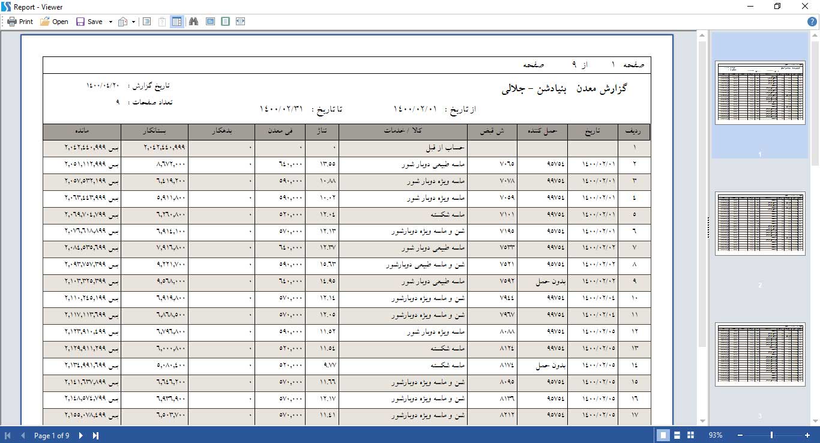Toggle the bookmarks panel icon
The width and height of the screenshot is (820, 443).
coord(146,22)
